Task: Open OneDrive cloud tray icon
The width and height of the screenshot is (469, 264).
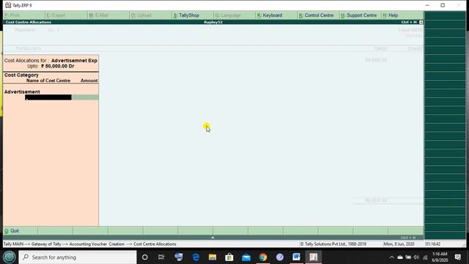Action: [x=400, y=257]
